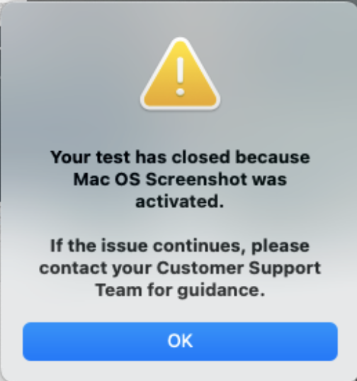Acknowledge the screenshot warning via blue OK button
The height and width of the screenshot is (381, 357).
(x=180, y=341)
